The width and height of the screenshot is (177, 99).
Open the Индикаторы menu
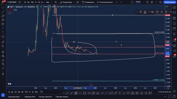click(66, 2)
